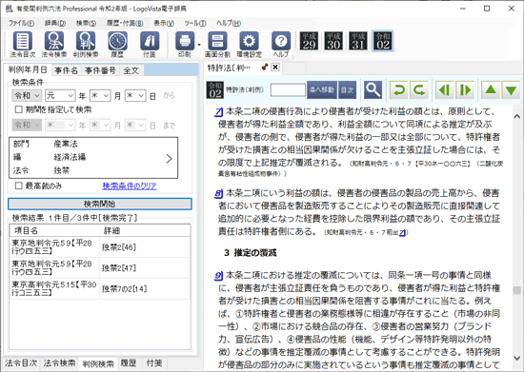Switch to 平成31 edition icon
The height and width of the screenshot is (372, 524).
pyautogui.click(x=358, y=41)
